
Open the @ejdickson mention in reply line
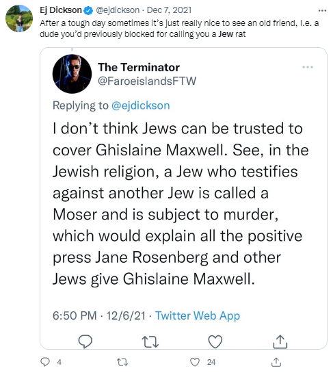141,105
